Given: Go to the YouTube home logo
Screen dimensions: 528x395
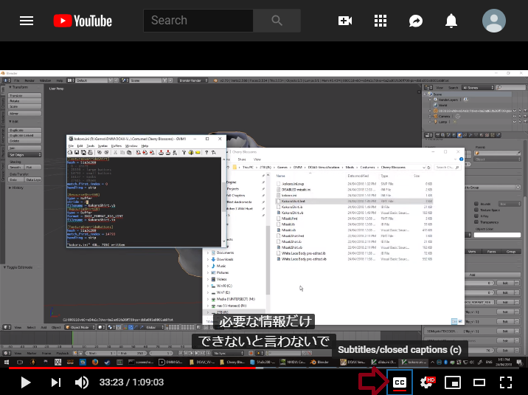Looking at the screenshot, I should [x=83, y=21].
